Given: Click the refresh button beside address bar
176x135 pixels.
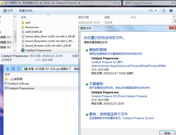Looking at the screenshot, I should (119, 3).
